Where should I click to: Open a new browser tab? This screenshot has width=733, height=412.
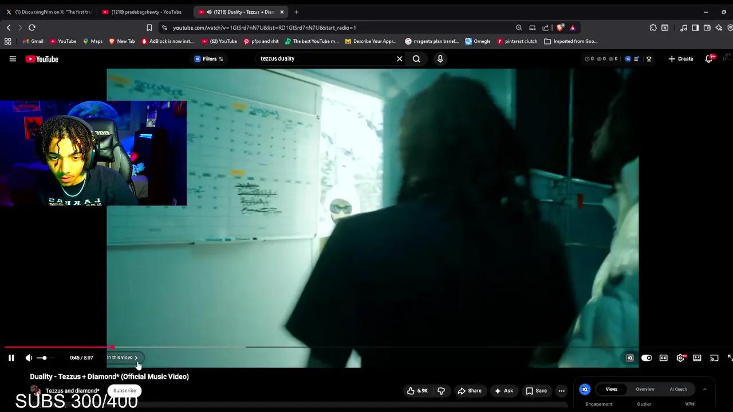[296, 11]
